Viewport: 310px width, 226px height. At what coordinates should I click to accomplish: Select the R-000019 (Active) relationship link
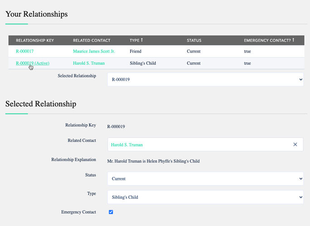coord(32,63)
